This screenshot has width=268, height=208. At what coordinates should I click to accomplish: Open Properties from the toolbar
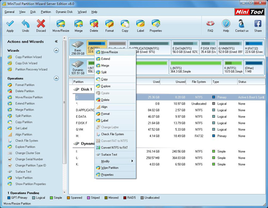point(156,24)
